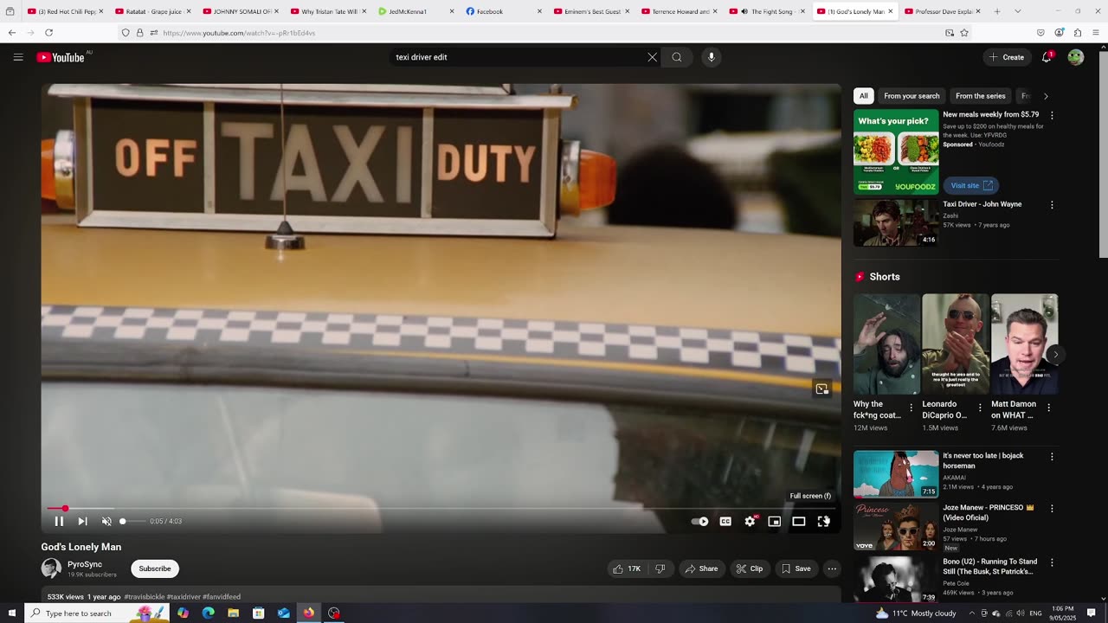This screenshot has height=623, width=1108.
Task: Open the PyroSync channel avatar
Action: (x=51, y=568)
